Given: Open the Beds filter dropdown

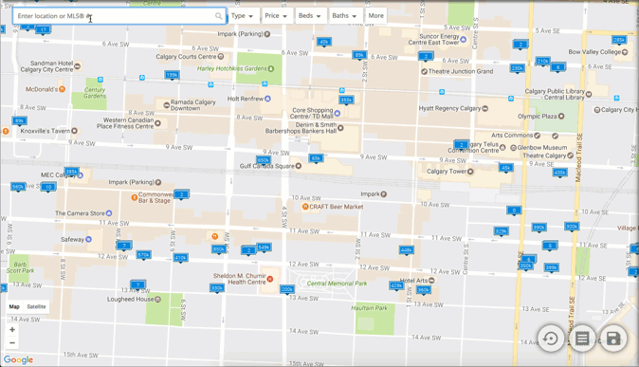Looking at the screenshot, I should pyautogui.click(x=311, y=16).
